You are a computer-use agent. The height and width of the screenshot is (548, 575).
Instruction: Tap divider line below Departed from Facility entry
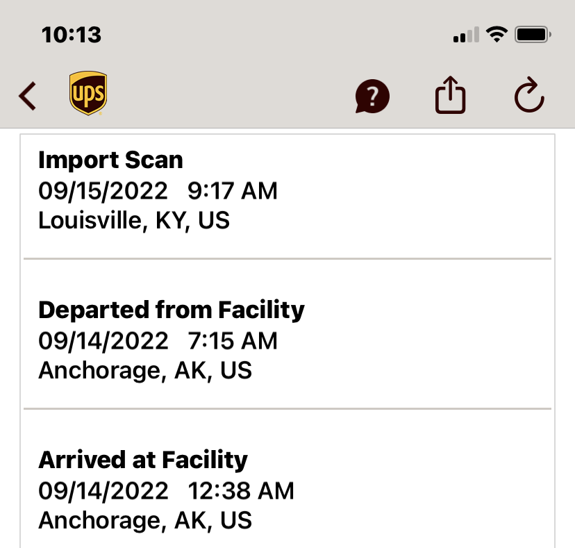coord(287,409)
